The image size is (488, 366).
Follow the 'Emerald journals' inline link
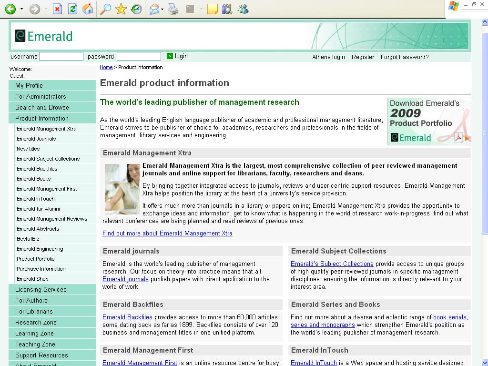point(125,279)
